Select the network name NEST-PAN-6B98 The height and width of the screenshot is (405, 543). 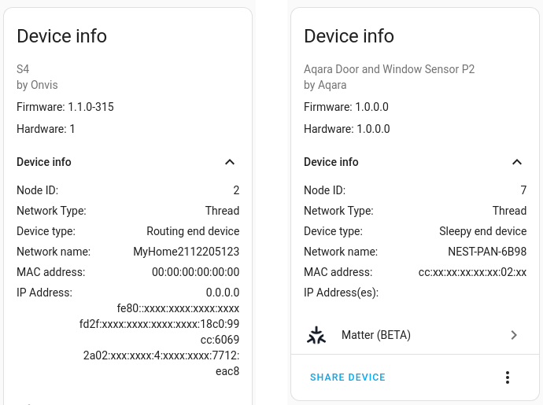click(482, 252)
